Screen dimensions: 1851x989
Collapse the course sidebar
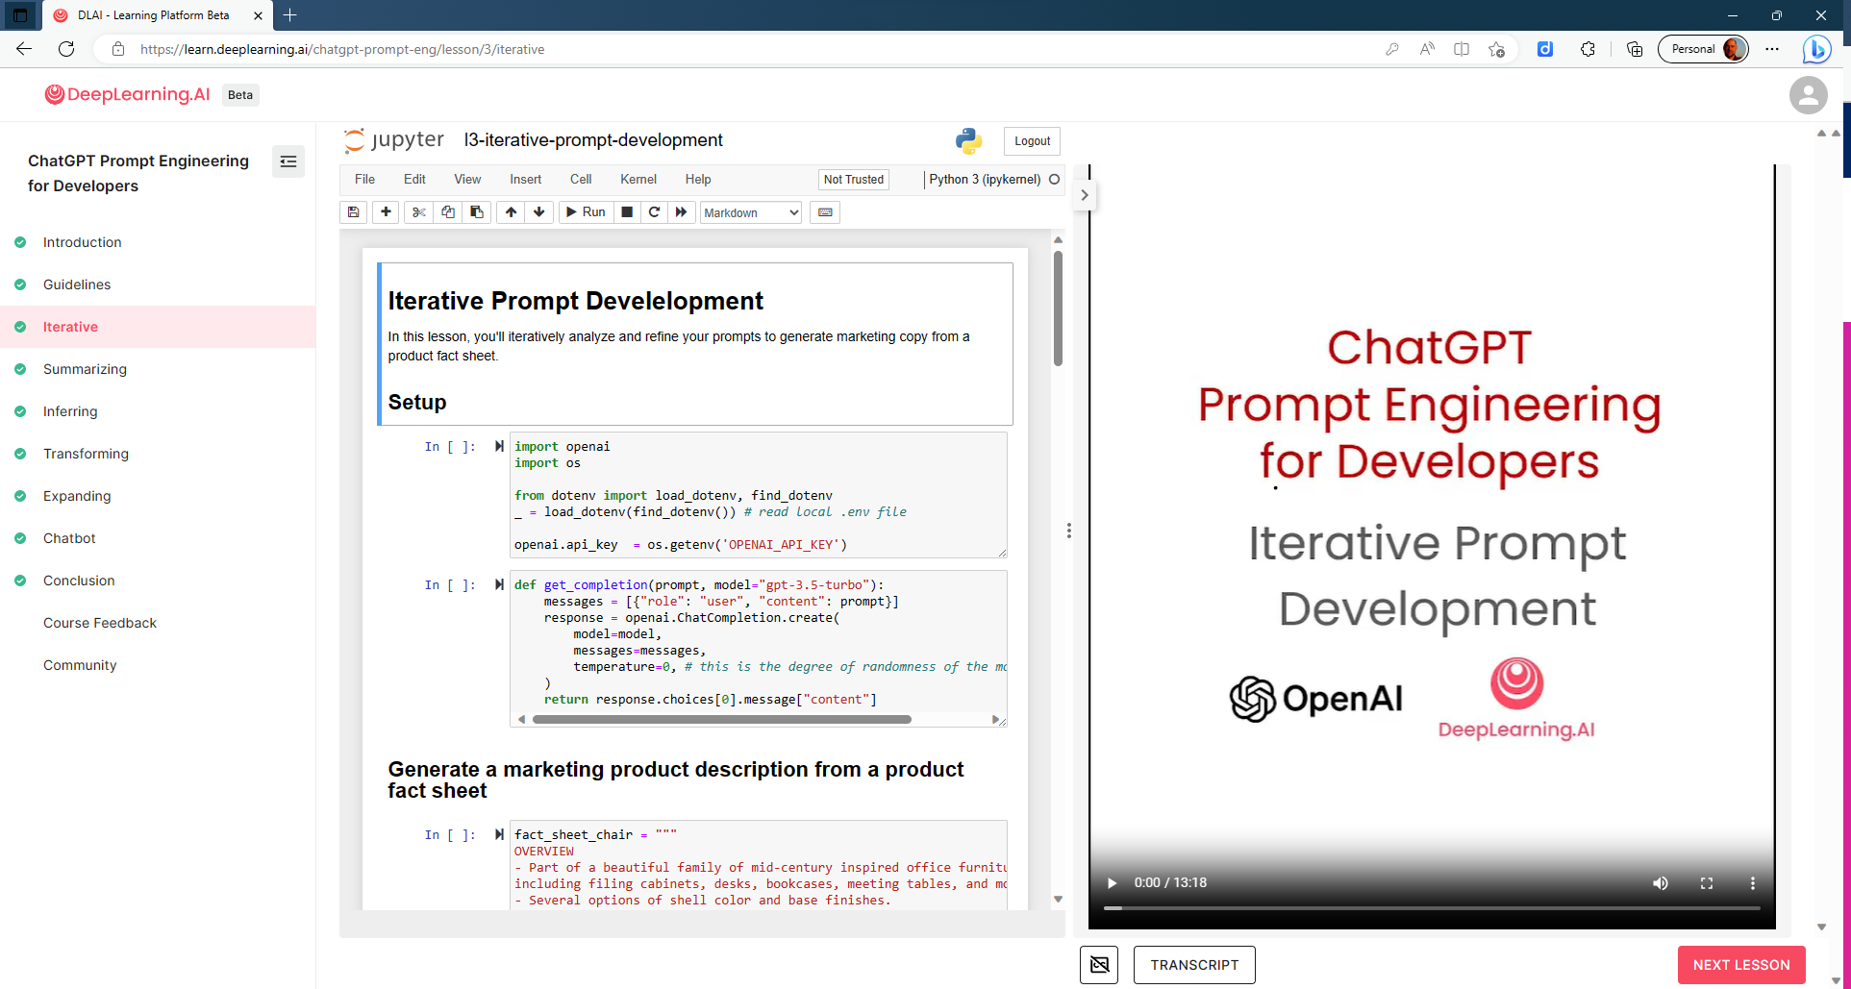click(288, 161)
